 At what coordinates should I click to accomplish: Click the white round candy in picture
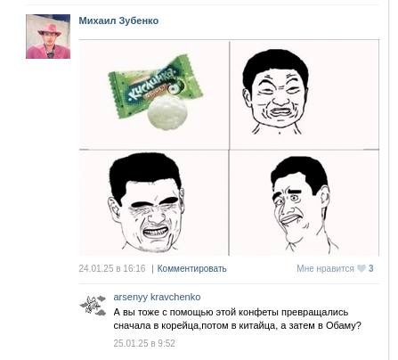(x=167, y=112)
